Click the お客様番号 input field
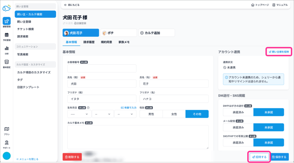This screenshot has width=294, height=163. click(x=102, y=68)
